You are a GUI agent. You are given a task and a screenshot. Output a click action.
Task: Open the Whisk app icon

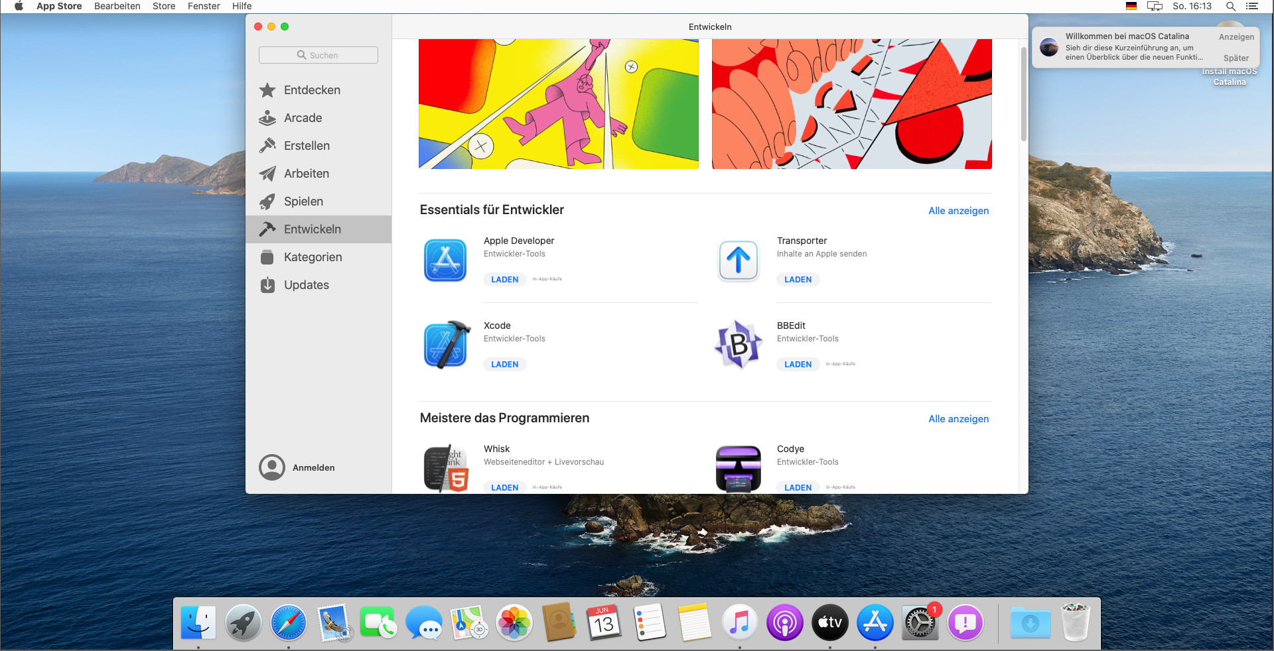coord(446,468)
